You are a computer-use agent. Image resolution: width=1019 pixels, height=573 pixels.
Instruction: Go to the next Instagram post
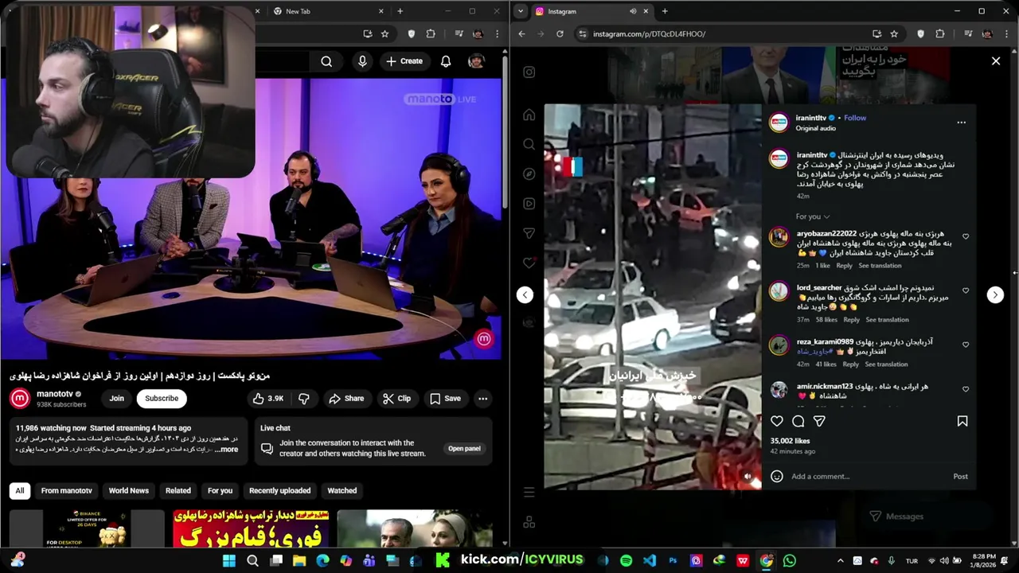tap(995, 294)
